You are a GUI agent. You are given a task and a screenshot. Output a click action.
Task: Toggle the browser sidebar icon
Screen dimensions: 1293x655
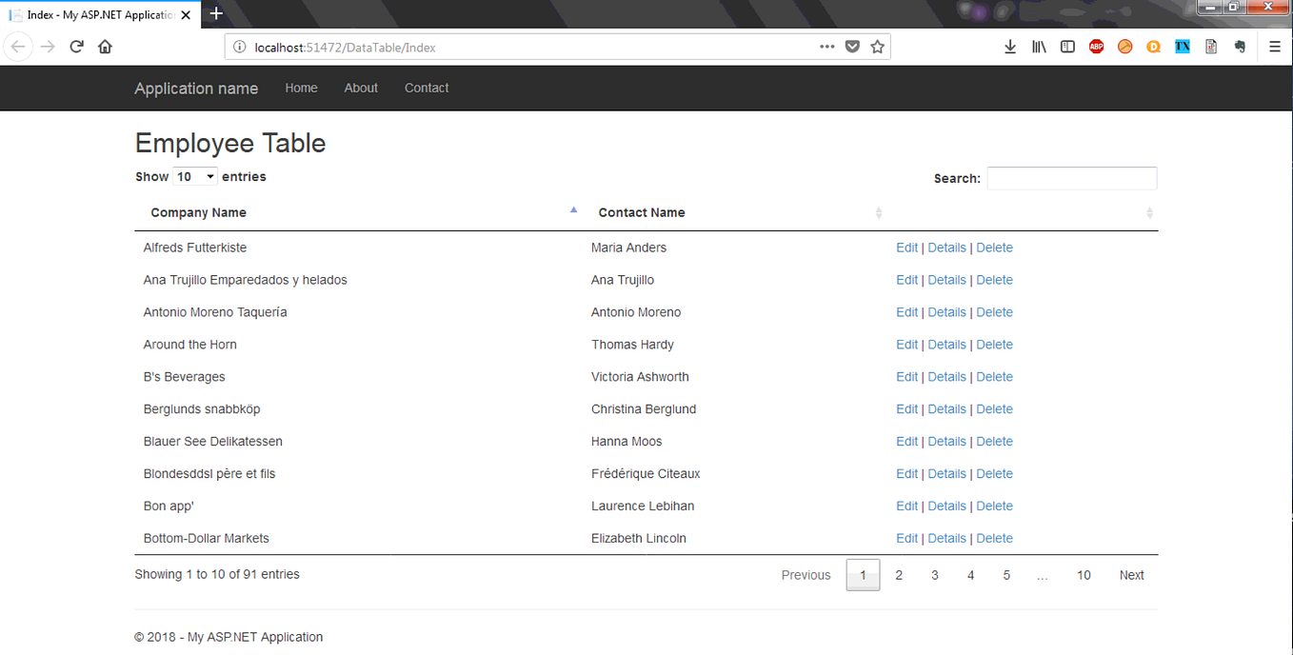coord(1067,46)
